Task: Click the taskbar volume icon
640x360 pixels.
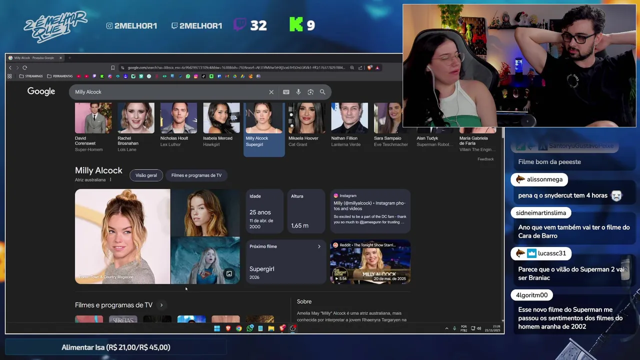Action: [479, 328]
